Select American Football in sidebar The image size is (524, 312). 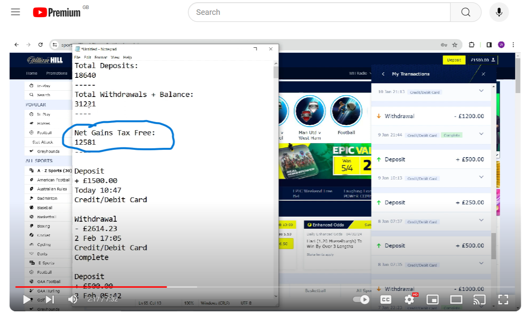pyautogui.click(x=53, y=180)
